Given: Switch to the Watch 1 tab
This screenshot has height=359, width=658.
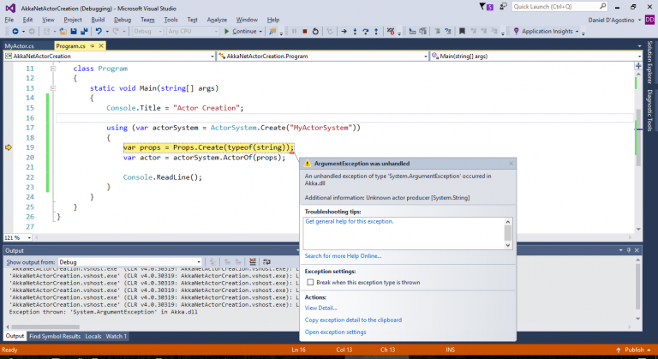Looking at the screenshot, I should coord(117,337).
